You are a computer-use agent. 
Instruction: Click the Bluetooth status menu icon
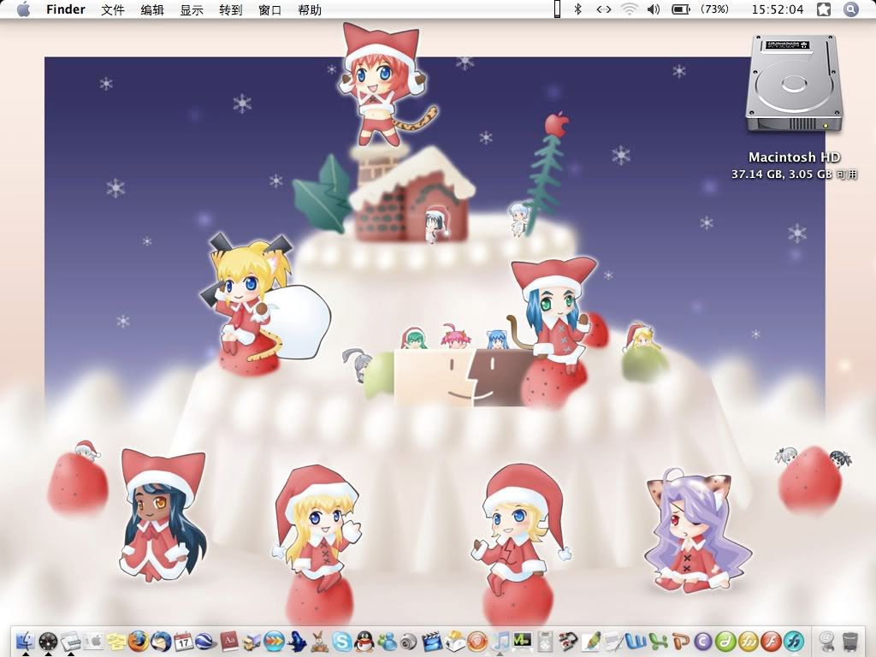[579, 9]
